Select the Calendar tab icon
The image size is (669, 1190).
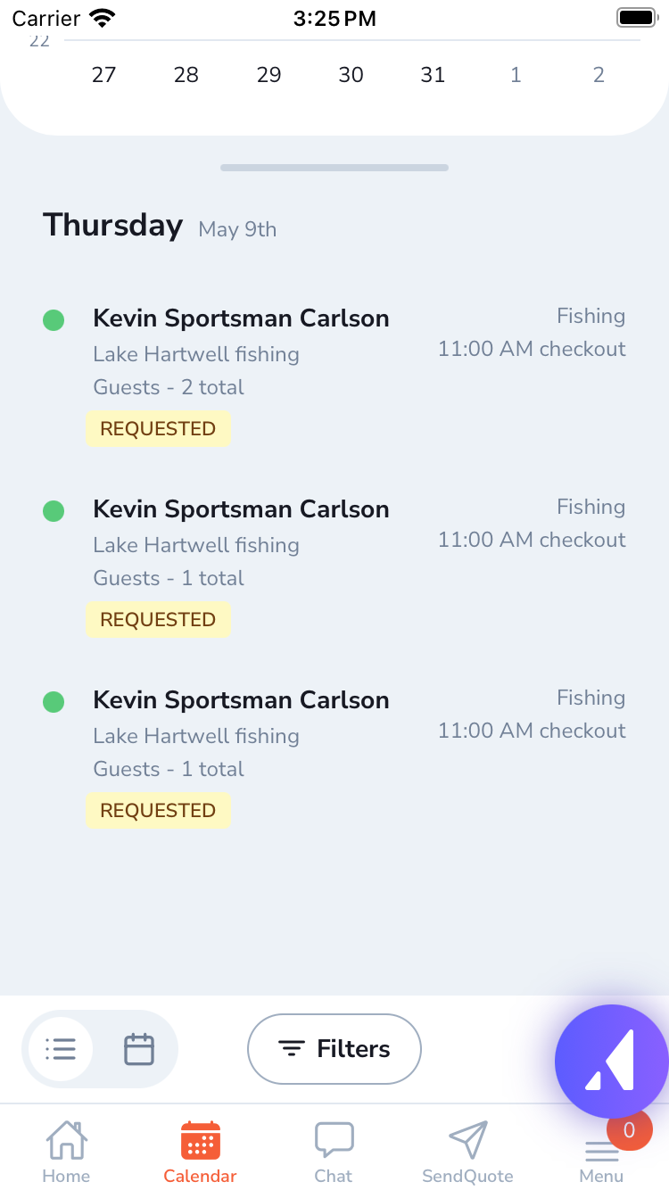click(200, 1140)
